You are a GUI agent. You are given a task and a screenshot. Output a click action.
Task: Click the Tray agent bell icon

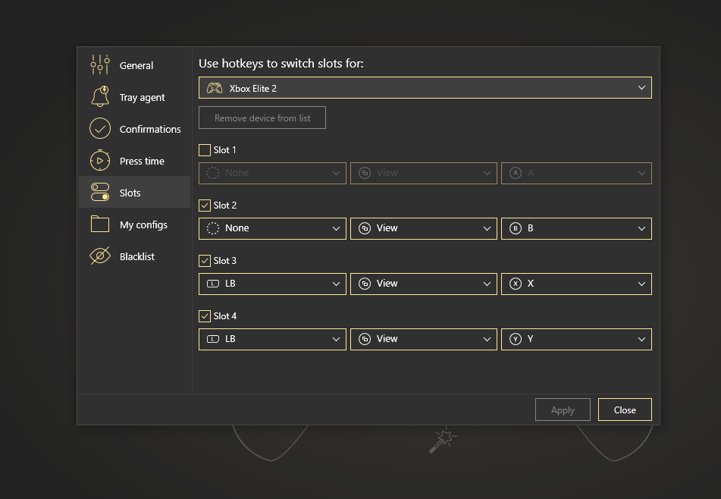(x=100, y=97)
